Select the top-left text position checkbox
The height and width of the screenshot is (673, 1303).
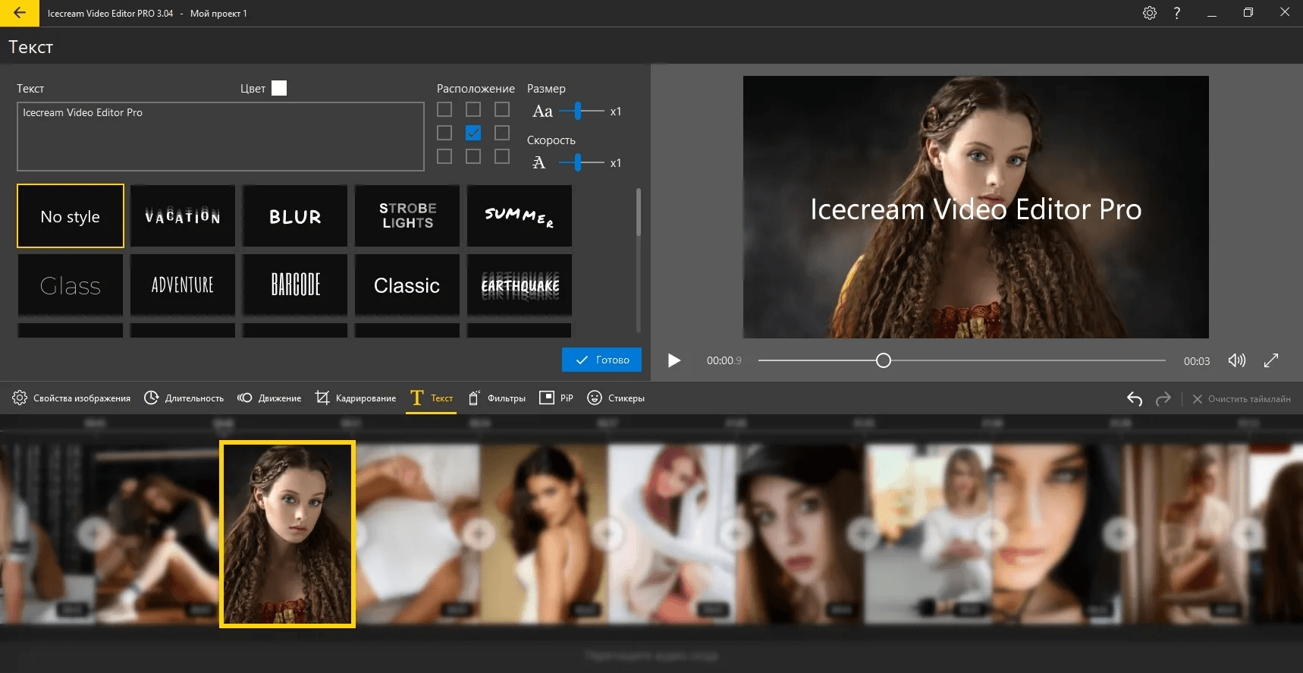444,110
